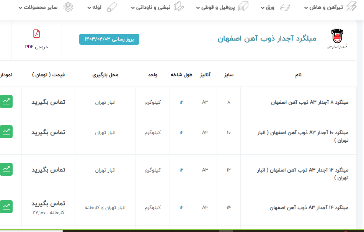Click the Esfahan Steel company logo

tap(338, 38)
